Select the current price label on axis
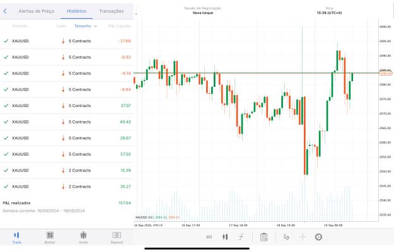 385,73
